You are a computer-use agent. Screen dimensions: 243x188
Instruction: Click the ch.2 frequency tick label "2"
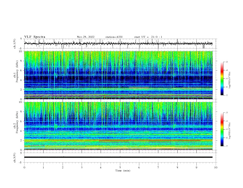(x=21, y=140)
